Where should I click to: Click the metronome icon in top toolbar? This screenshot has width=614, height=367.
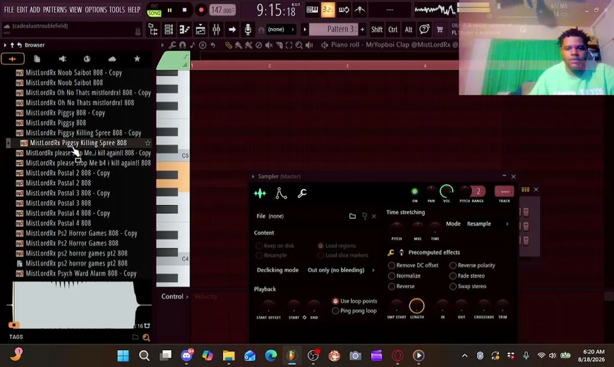click(360, 10)
